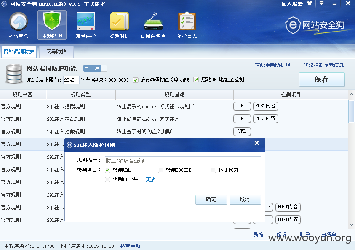Switch to 网站漏洞防护 tab
The width and height of the screenshot is (355, 250).
tap(19, 52)
